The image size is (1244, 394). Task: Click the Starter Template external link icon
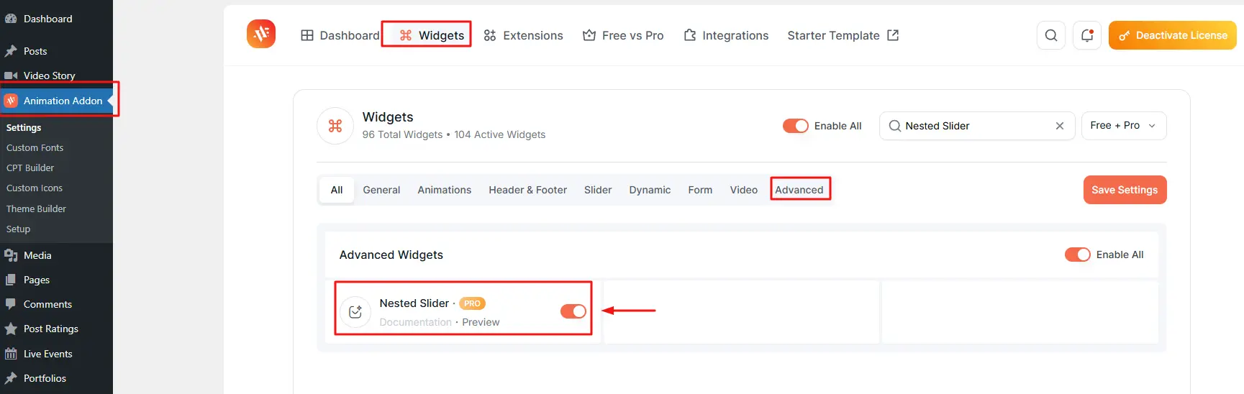(x=893, y=35)
